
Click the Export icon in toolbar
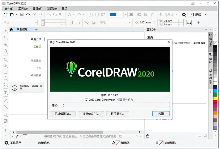(x=97, y=15)
